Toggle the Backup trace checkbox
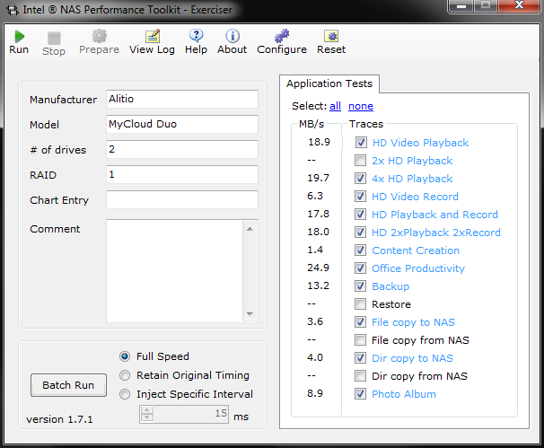 click(360, 285)
